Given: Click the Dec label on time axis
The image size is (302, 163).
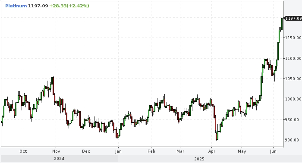Looking at the screenshot, I should coord(86,151).
